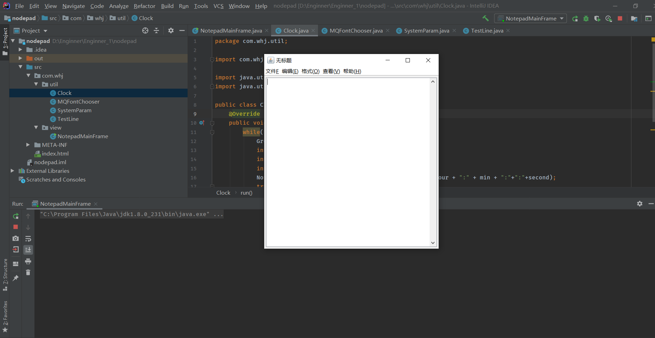The height and width of the screenshot is (338, 655).
Task: Click the whj breadcrumb in navigation bar
Action: point(99,18)
